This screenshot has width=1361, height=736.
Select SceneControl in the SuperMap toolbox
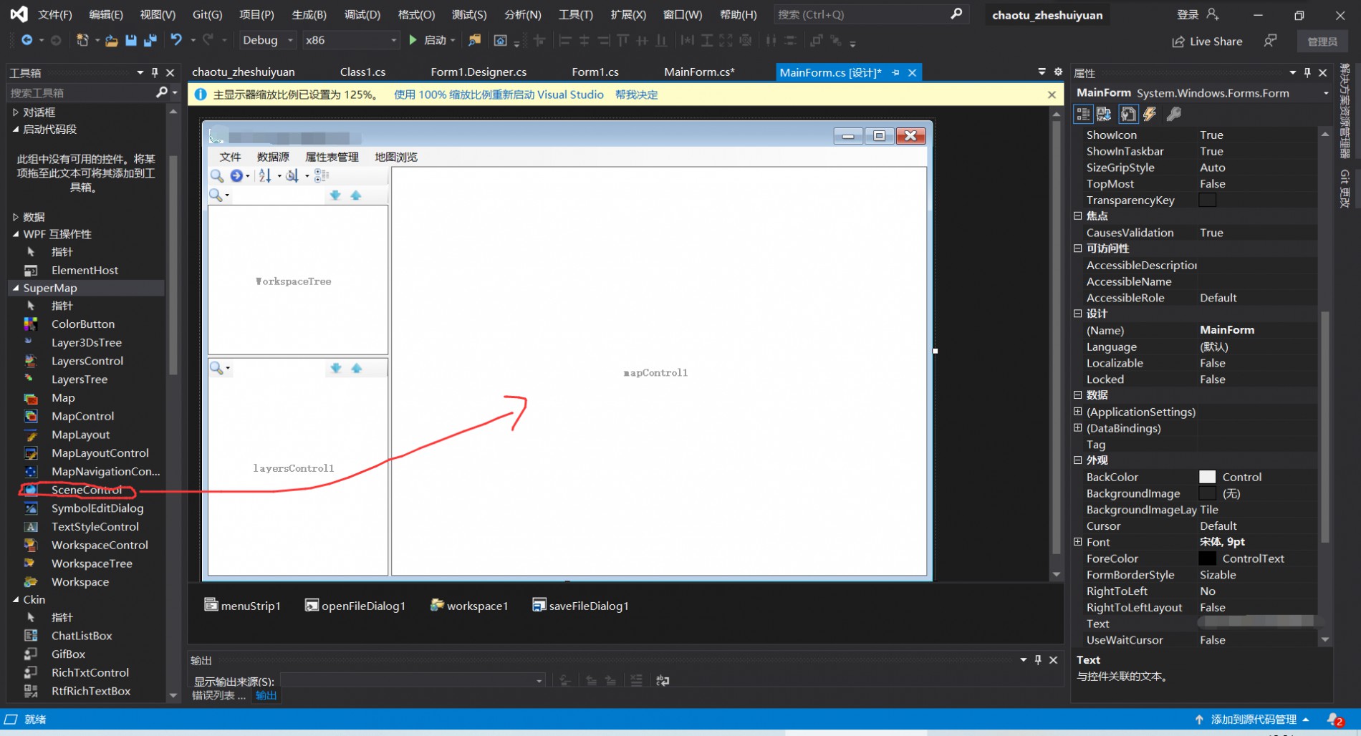tap(87, 490)
